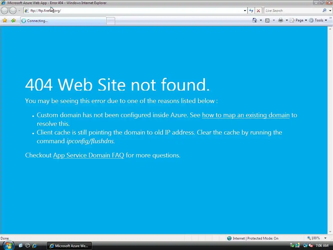The image size is (333, 250).
Task: Open the Page menu
Action: (298, 20)
